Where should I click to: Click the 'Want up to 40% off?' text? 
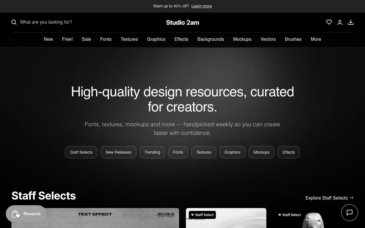[171, 6]
